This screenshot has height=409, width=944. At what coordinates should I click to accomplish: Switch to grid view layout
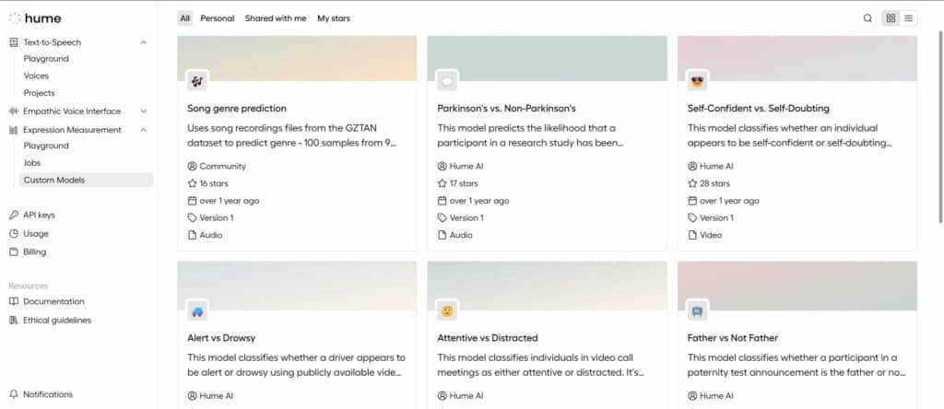[x=891, y=18]
